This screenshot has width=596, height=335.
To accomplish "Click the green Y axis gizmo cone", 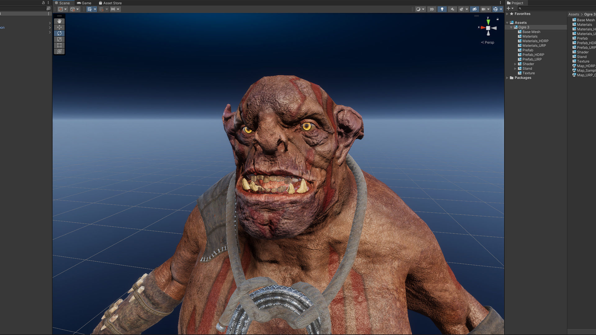I will 488,22.
